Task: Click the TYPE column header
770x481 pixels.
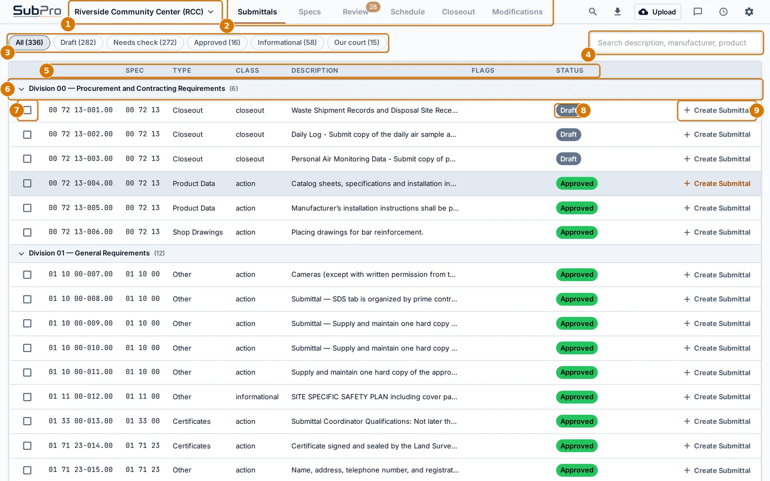Action: coord(182,71)
